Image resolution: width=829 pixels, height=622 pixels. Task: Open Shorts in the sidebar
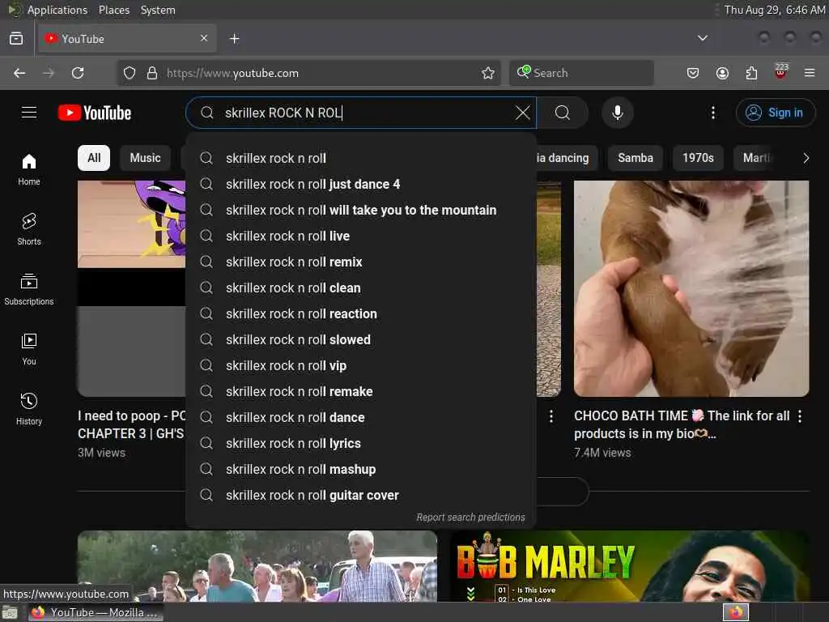[29, 229]
